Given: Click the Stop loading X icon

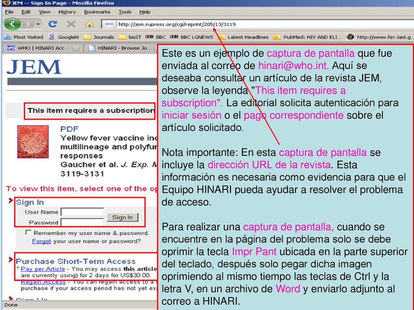Looking at the screenshot, I should tap(71, 24).
